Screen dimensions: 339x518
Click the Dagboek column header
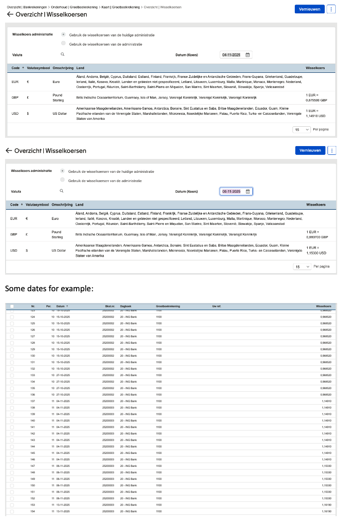[126, 306]
